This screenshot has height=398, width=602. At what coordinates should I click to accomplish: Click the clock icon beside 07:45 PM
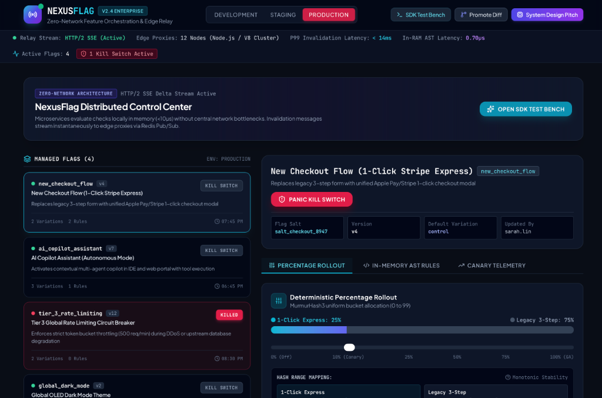[217, 221]
